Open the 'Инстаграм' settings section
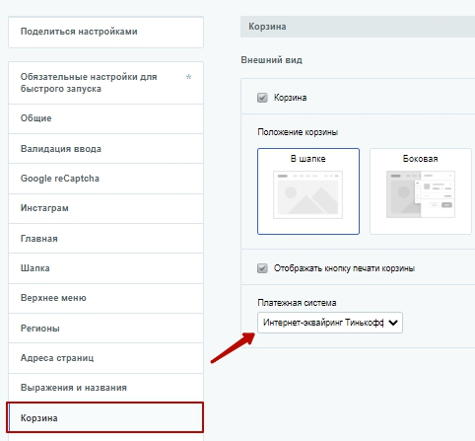The width and height of the screenshot is (475, 441). [x=105, y=208]
